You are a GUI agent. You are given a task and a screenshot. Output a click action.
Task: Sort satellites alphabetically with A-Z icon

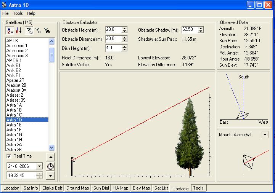(x=10, y=30)
